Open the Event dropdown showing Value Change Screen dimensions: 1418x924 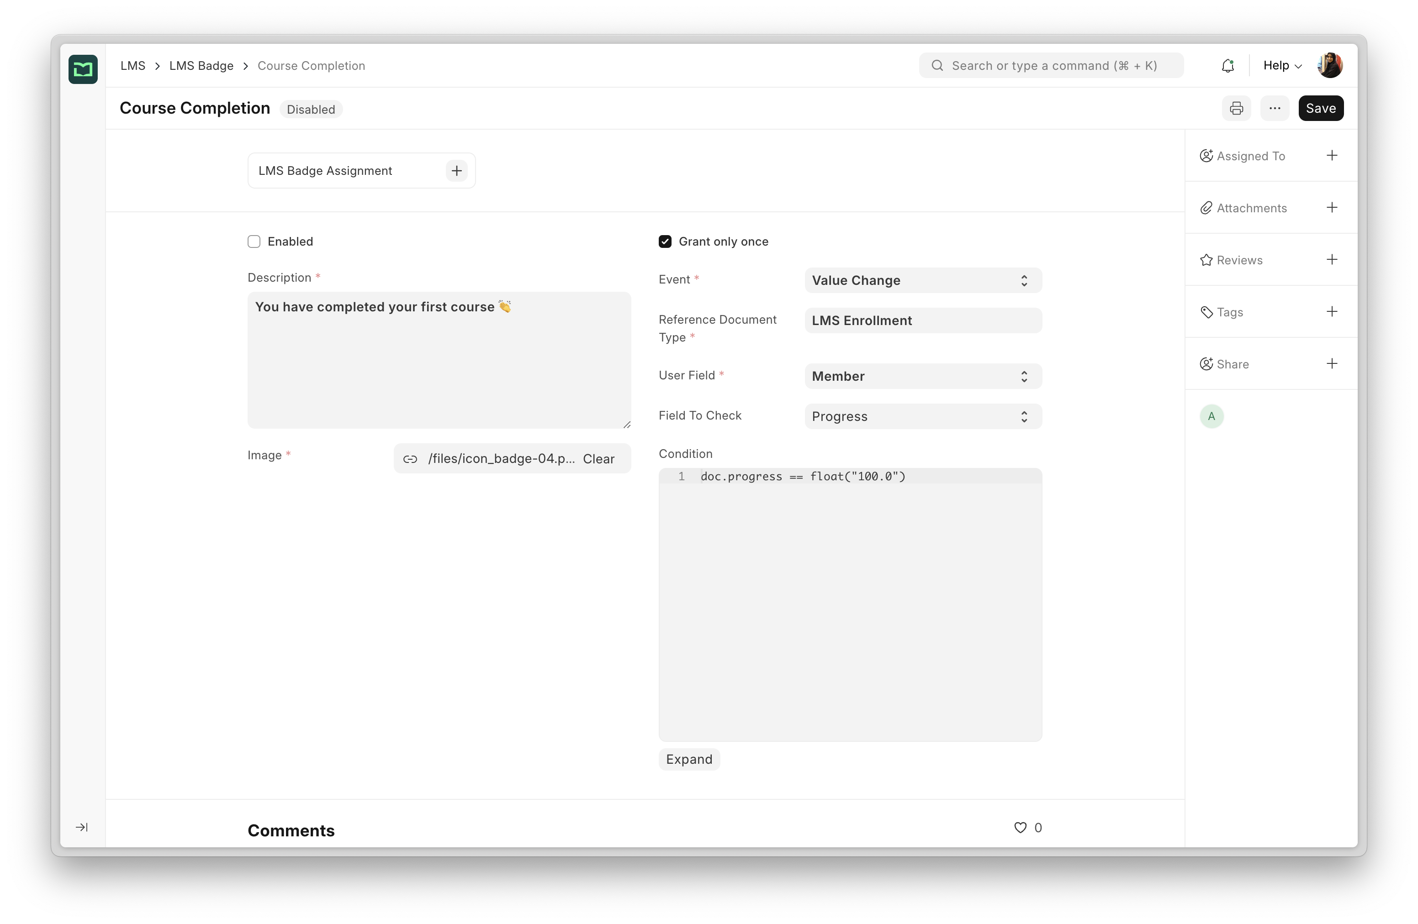click(x=922, y=280)
